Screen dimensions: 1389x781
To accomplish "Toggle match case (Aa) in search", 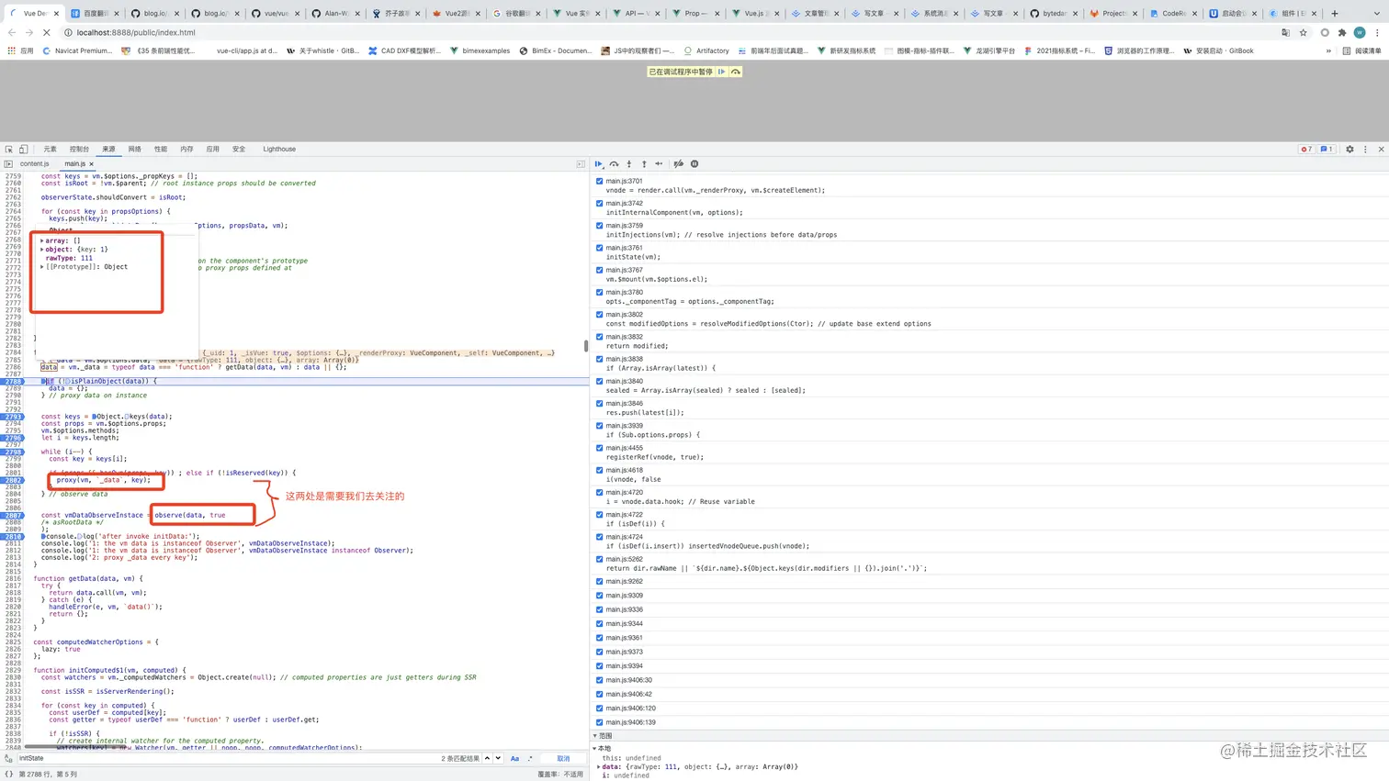I will pos(514,759).
